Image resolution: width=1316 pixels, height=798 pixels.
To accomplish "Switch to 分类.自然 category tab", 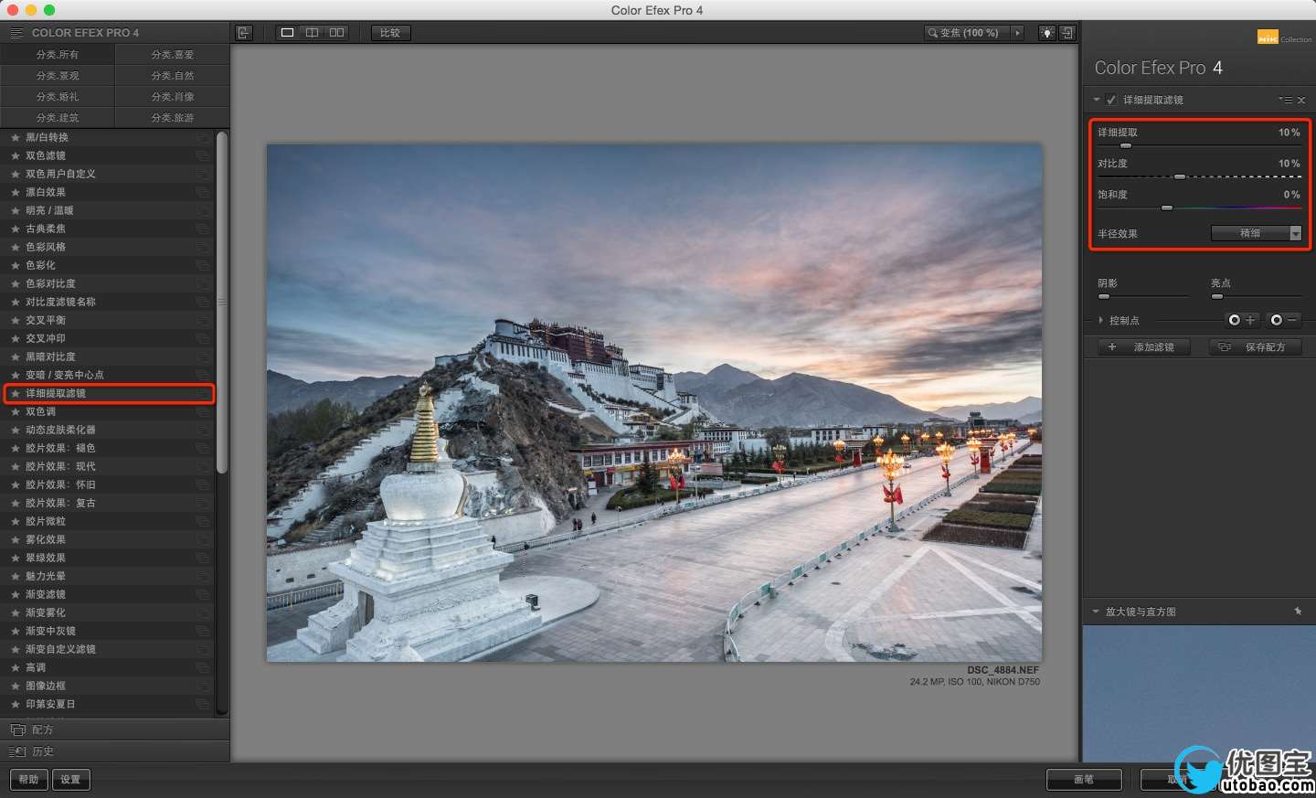I will [173, 76].
